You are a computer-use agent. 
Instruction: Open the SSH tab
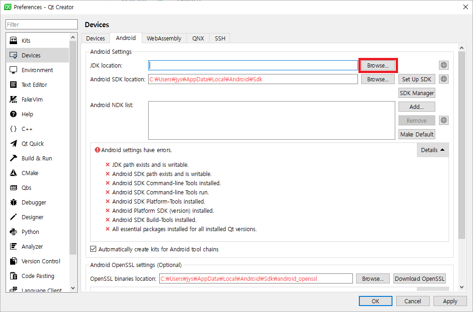[x=220, y=38]
